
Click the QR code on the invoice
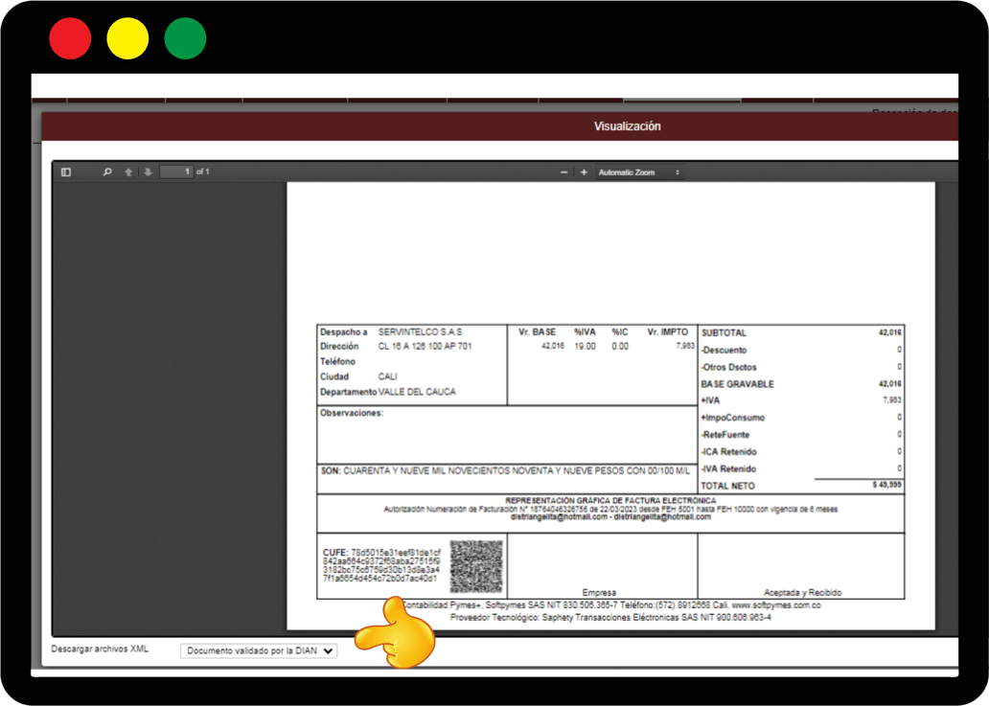click(x=477, y=566)
